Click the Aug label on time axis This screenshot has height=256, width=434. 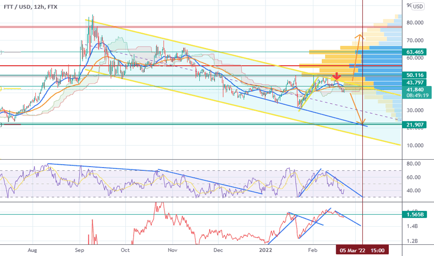(x=32, y=250)
